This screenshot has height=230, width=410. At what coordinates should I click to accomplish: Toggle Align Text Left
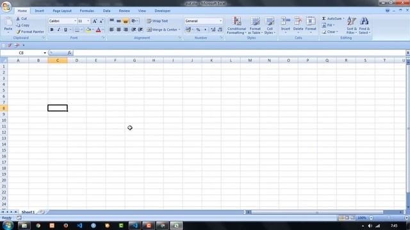click(111, 30)
